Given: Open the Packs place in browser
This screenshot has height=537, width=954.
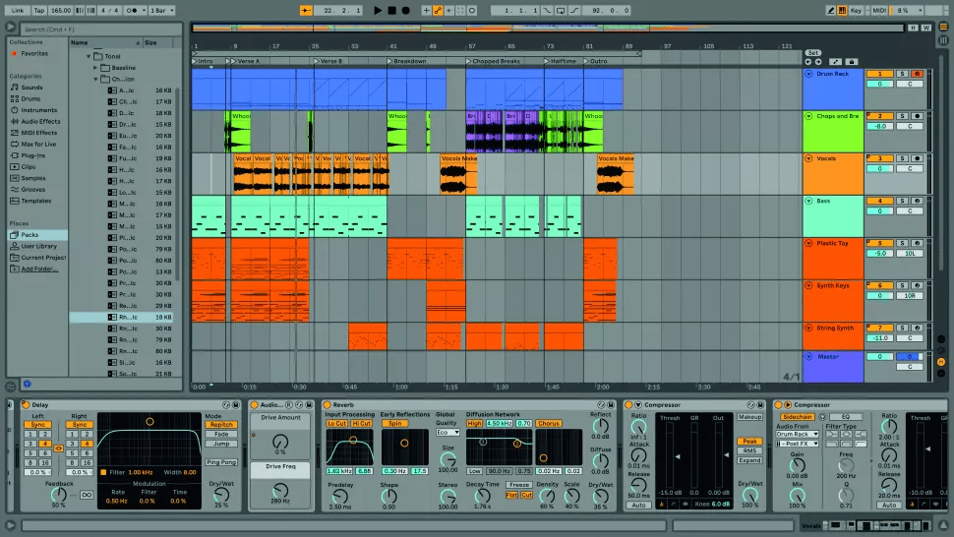Looking at the screenshot, I should 29,235.
